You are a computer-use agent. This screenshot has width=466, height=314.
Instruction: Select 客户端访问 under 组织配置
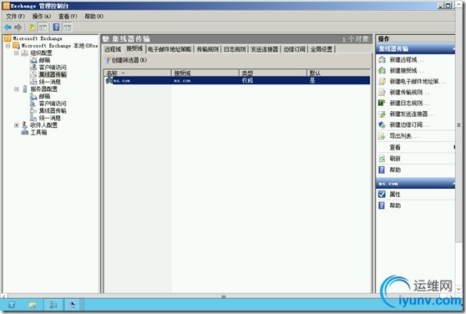click(x=53, y=67)
